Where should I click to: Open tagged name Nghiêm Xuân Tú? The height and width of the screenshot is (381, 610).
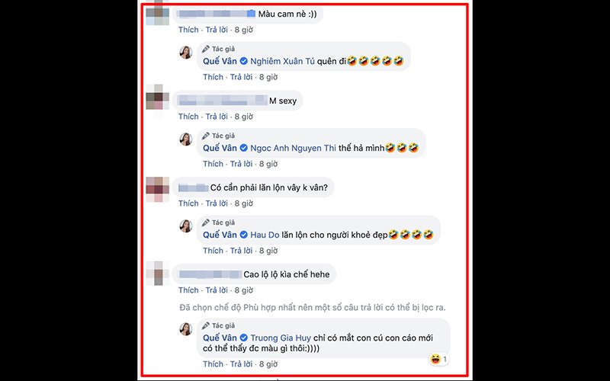tap(282, 62)
